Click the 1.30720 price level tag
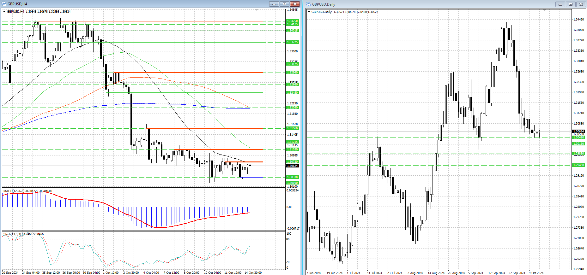 pyautogui.click(x=292, y=162)
